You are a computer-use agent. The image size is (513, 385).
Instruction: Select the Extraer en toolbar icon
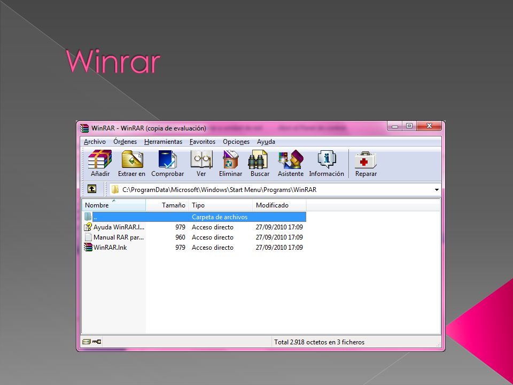(x=132, y=159)
